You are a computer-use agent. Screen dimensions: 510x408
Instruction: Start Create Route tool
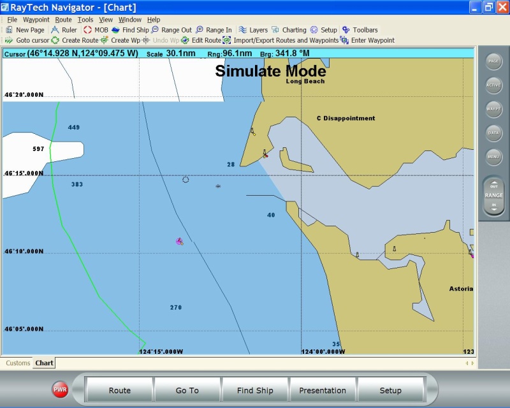coord(75,40)
